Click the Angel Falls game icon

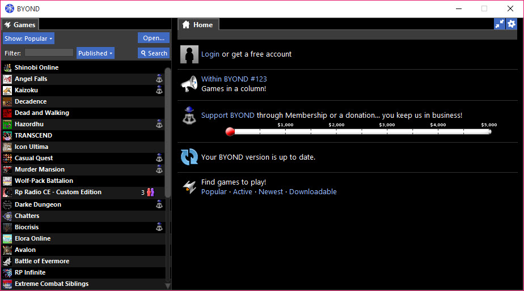(x=7, y=79)
